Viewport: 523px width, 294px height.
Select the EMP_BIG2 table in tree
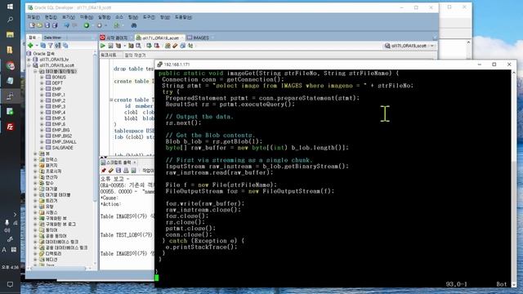point(62,136)
